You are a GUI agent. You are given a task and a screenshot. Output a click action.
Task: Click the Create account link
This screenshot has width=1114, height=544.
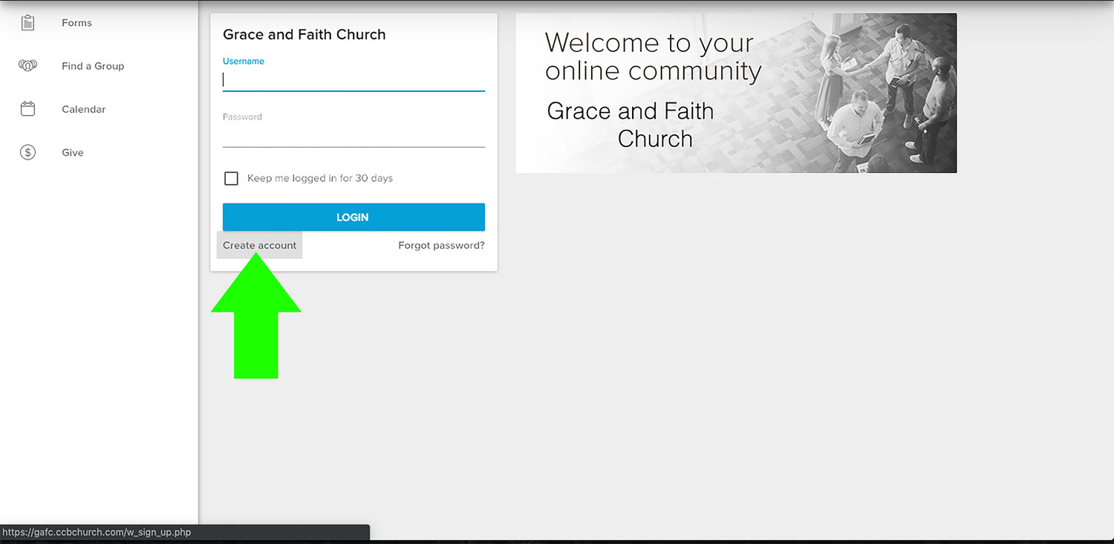(x=259, y=245)
